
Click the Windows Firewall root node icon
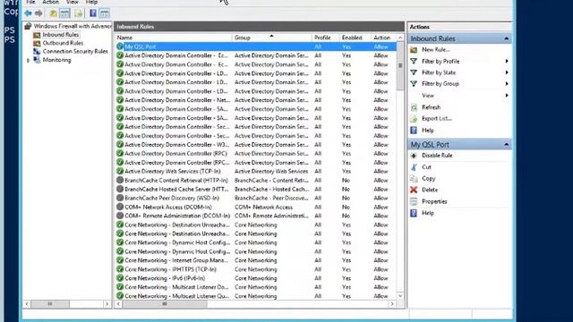[x=28, y=26]
